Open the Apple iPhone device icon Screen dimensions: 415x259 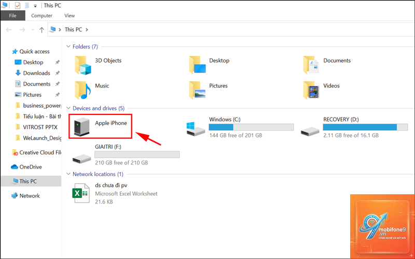(82, 127)
